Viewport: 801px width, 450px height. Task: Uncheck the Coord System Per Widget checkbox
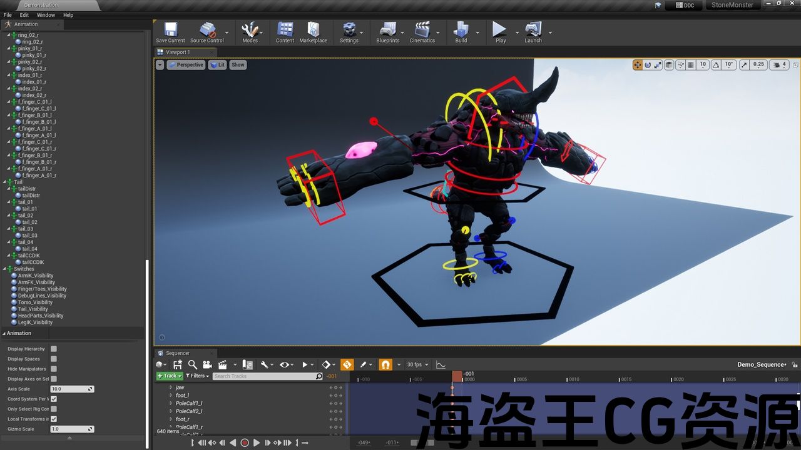click(x=54, y=399)
